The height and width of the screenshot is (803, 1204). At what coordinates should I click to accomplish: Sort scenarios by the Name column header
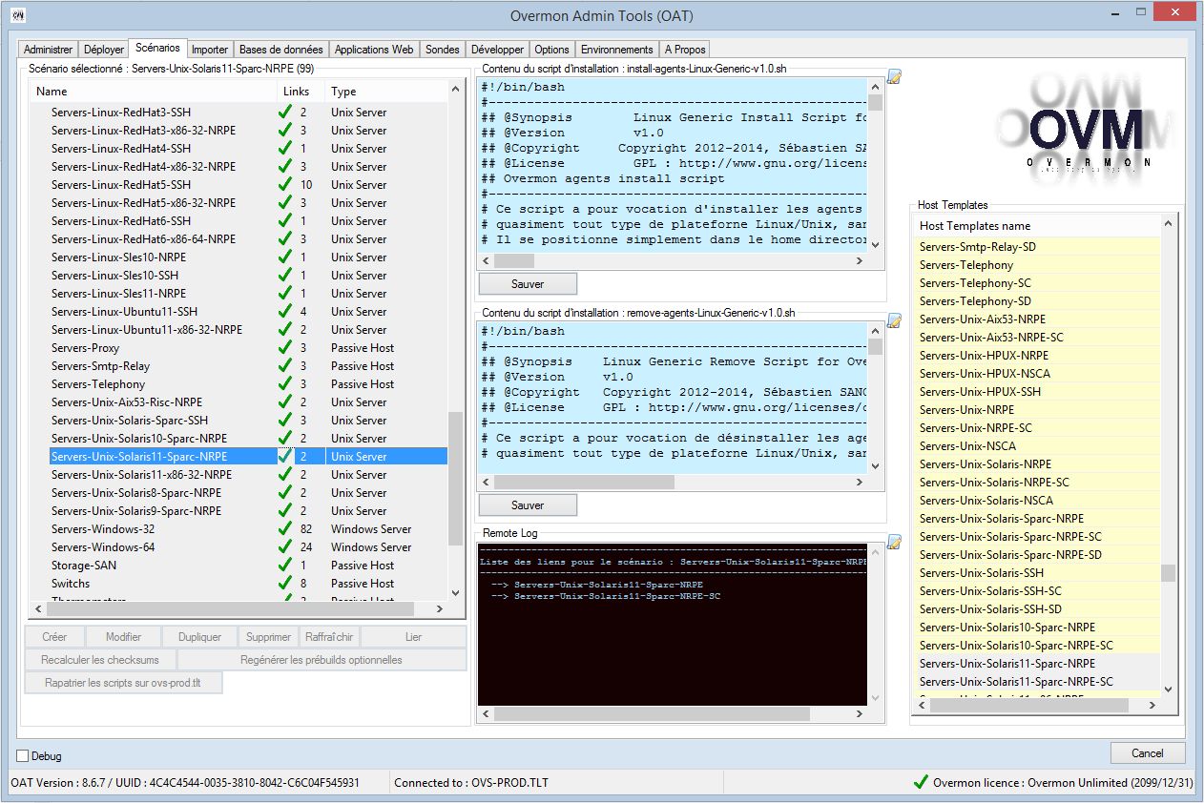tap(153, 92)
